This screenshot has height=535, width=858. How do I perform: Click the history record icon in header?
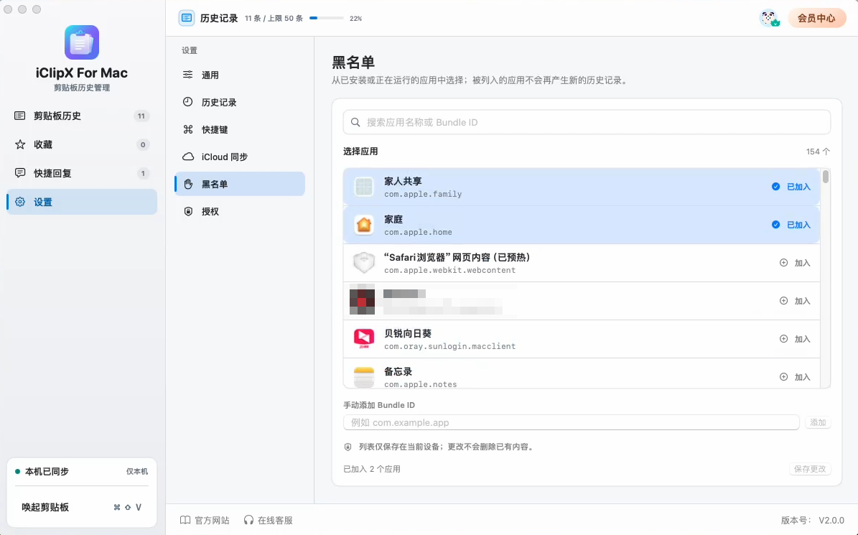(x=187, y=18)
